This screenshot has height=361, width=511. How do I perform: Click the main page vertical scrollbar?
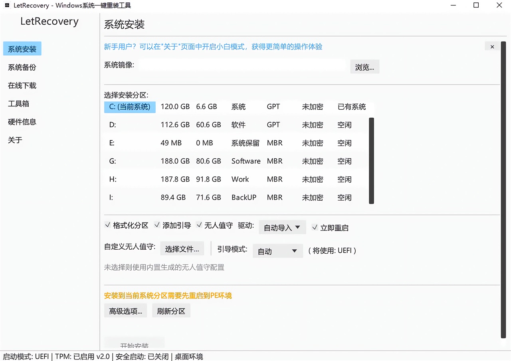(x=503, y=190)
